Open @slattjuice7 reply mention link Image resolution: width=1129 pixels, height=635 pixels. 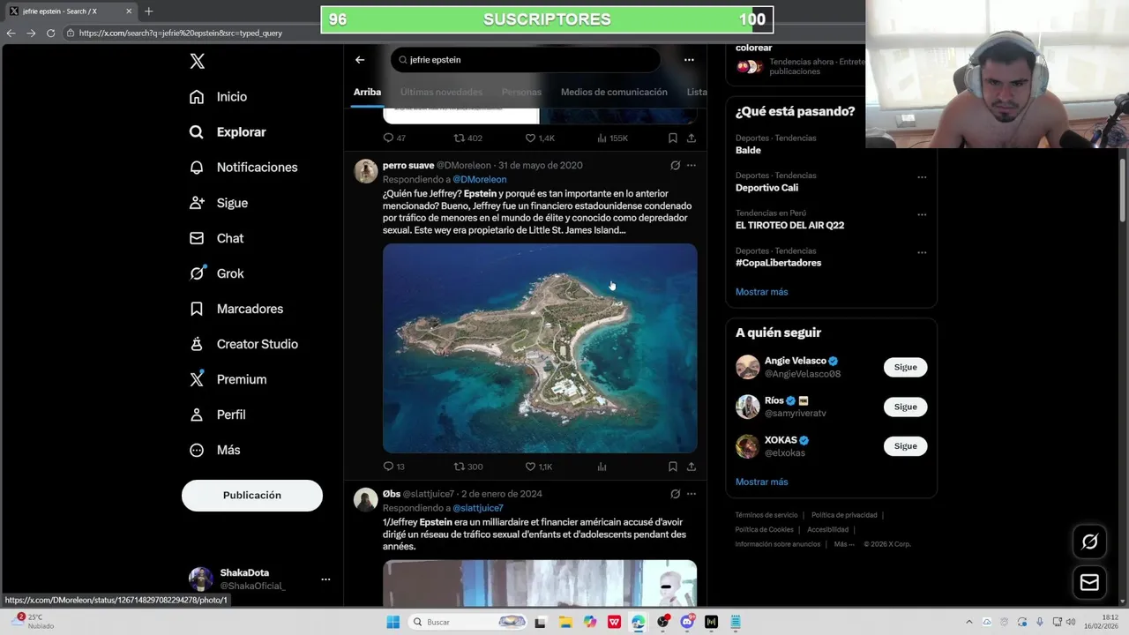[x=478, y=508]
